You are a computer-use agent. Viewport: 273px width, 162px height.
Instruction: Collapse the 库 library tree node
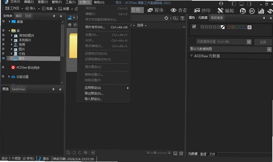click(x=9, y=31)
